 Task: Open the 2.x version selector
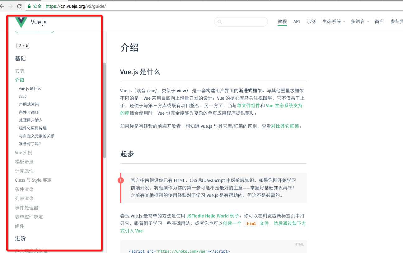(x=23, y=46)
